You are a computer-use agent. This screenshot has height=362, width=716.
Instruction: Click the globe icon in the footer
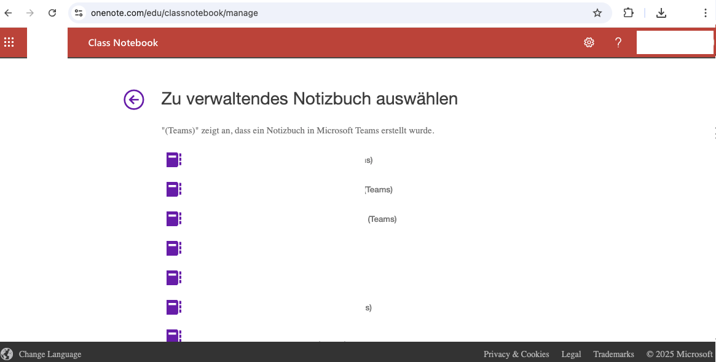[7, 354]
